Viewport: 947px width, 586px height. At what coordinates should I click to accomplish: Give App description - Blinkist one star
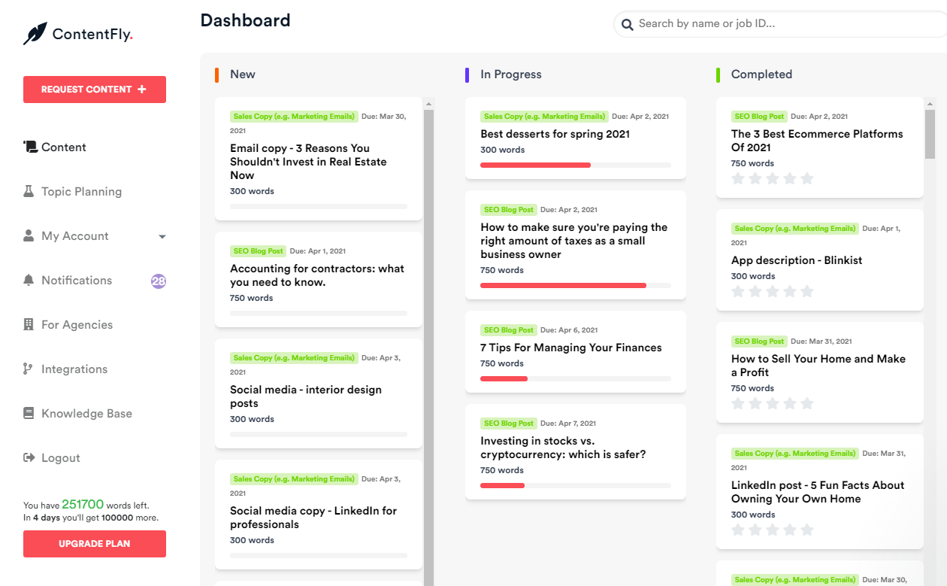738,291
